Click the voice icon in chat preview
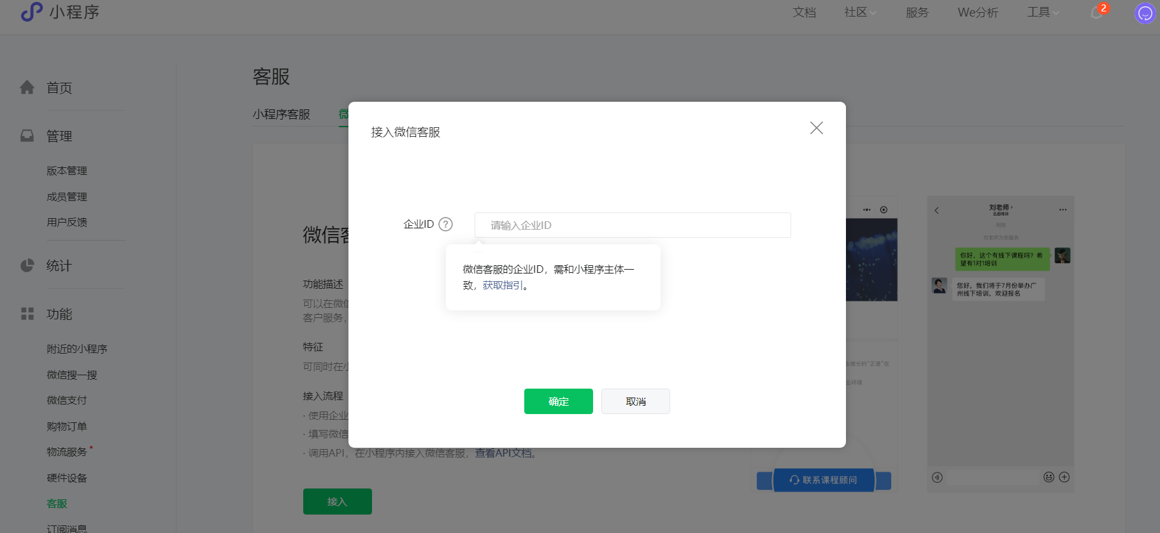 937,478
